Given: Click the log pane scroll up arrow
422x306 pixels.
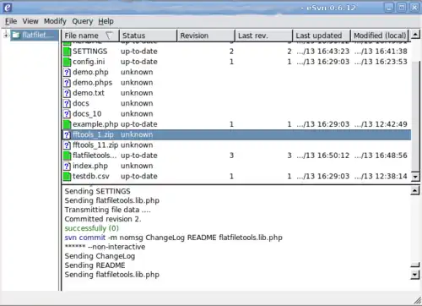Looking at the screenshot, I should [415, 191].
